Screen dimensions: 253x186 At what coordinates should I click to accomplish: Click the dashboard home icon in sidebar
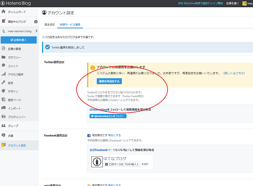click(3, 11)
